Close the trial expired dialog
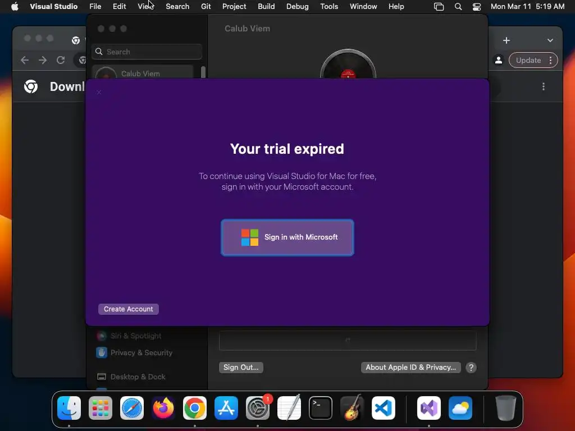Viewport: 575px width, 431px height. [x=99, y=93]
